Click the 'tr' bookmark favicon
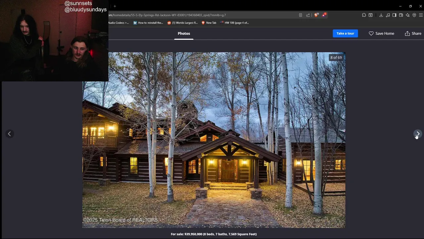 point(135,23)
